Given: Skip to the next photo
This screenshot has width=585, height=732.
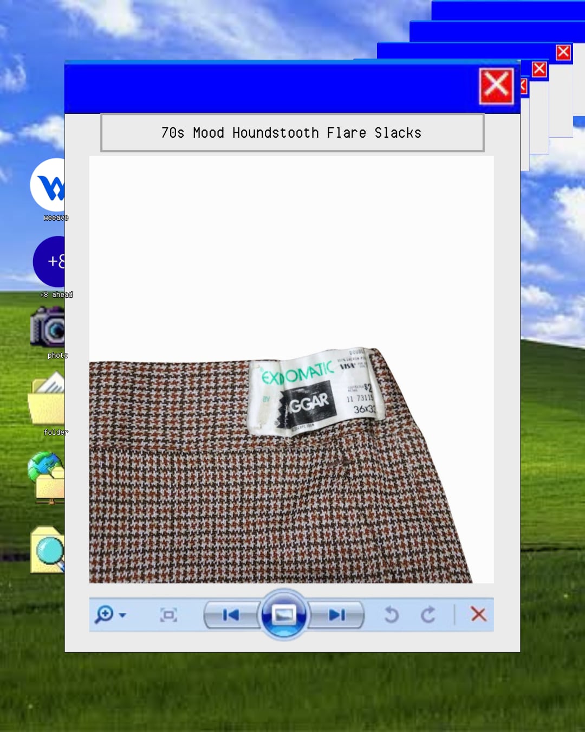Looking at the screenshot, I should 337,615.
